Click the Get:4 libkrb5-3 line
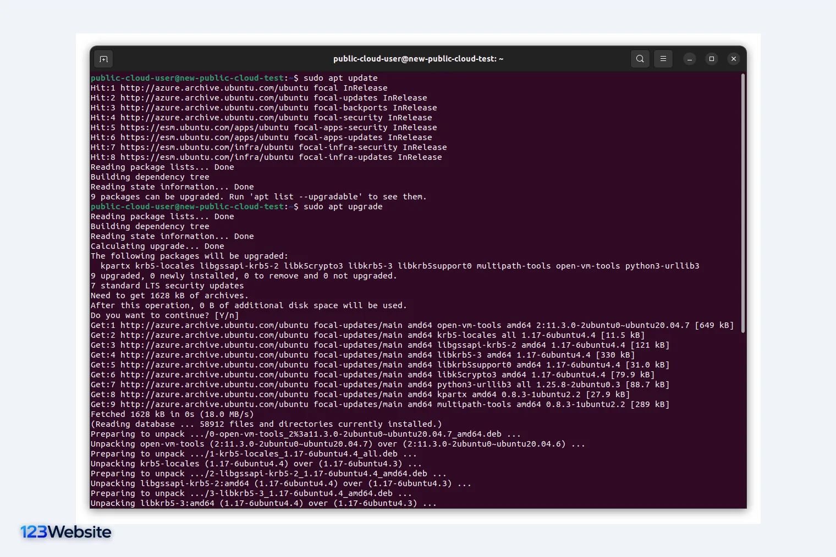 tap(363, 355)
